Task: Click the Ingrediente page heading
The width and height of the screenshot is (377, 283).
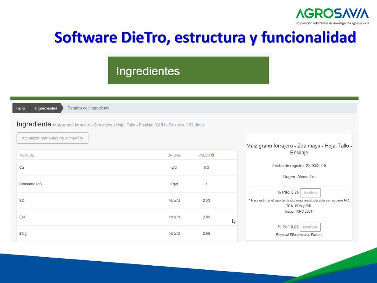Action: point(34,124)
